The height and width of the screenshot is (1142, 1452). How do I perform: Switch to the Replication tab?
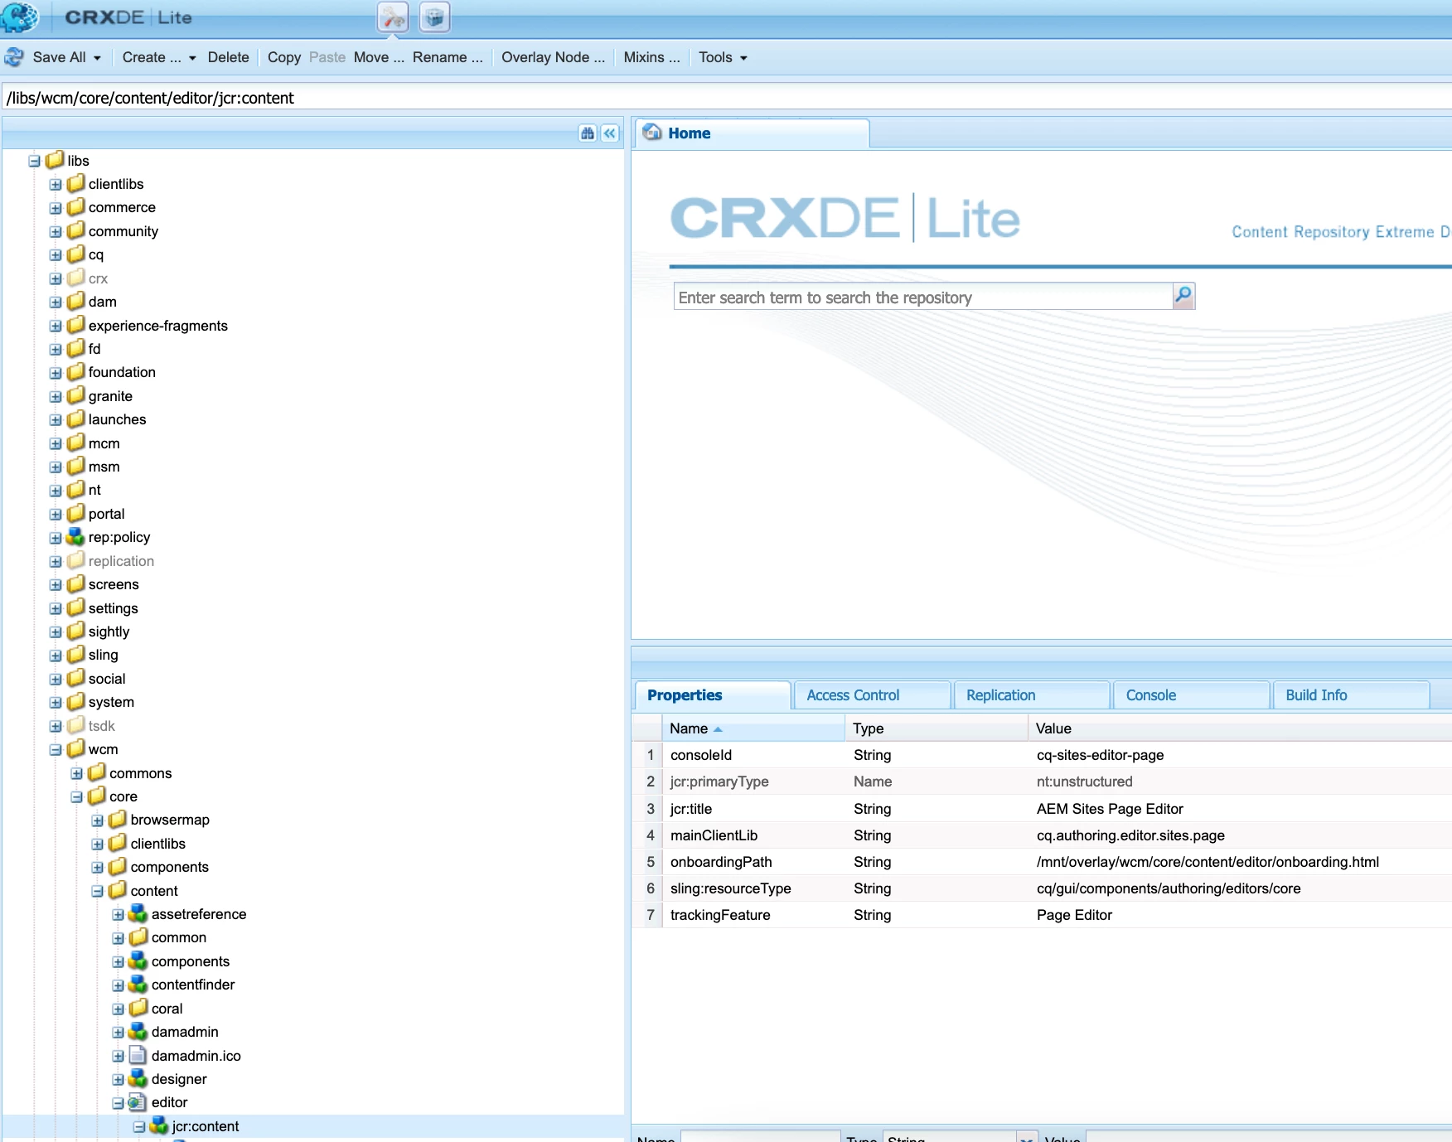[1031, 694]
